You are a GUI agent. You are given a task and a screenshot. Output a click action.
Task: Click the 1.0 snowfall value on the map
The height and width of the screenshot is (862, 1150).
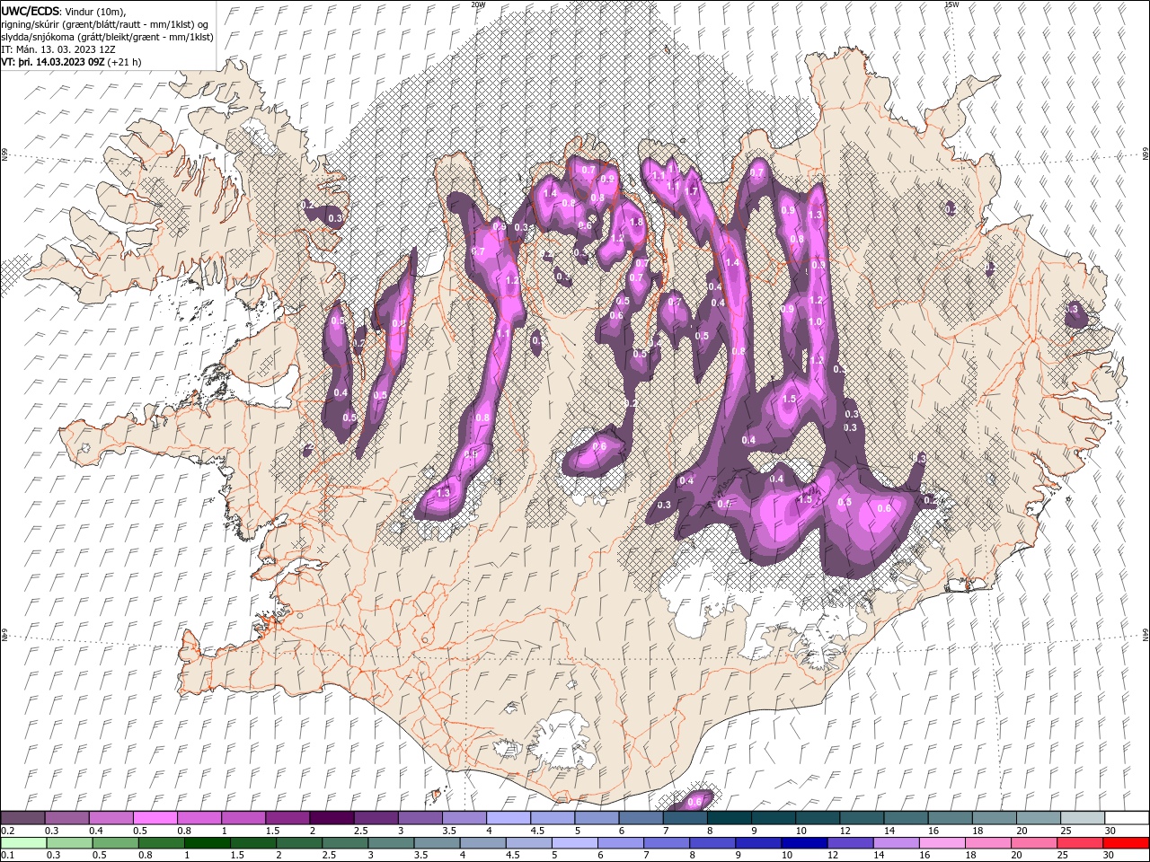(x=816, y=321)
